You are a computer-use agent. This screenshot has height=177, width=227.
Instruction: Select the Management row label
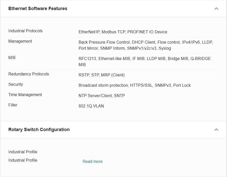pos(20,41)
